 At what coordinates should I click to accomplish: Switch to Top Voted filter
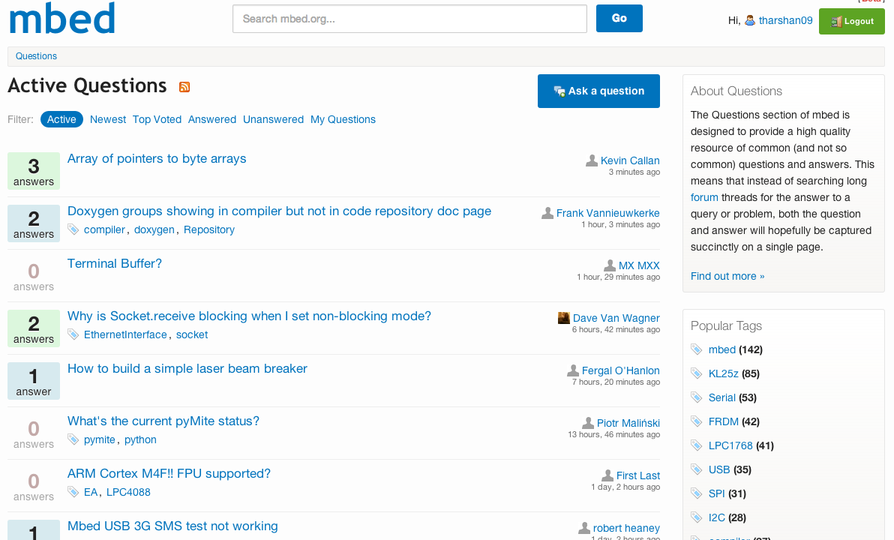[157, 119]
